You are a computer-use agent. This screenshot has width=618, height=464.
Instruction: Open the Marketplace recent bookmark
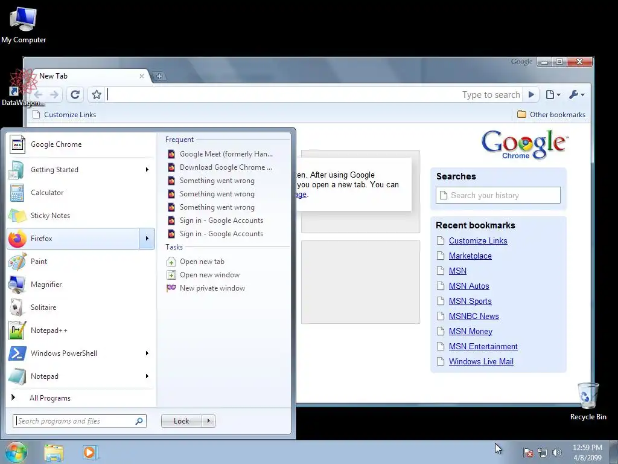[470, 256]
